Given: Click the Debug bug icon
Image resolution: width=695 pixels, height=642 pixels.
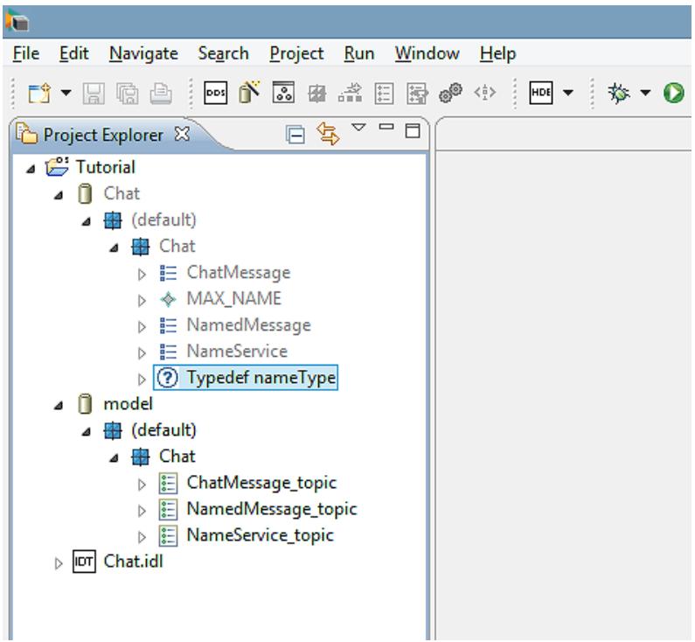Looking at the screenshot, I should click(619, 93).
